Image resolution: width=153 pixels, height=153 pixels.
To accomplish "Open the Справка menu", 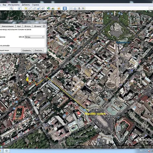I will pyautogui.click(x=35, y=5).
